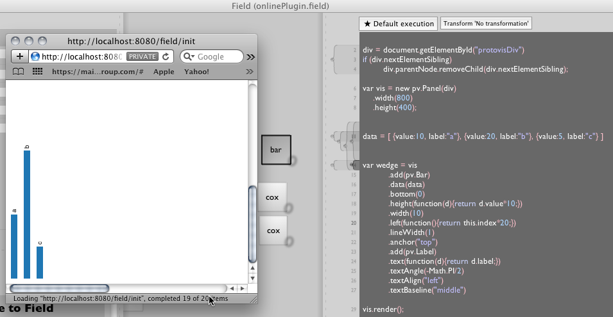This screenshot has width=613, height=317.
Task: Select the bar element box
Action: coord(275,149)
